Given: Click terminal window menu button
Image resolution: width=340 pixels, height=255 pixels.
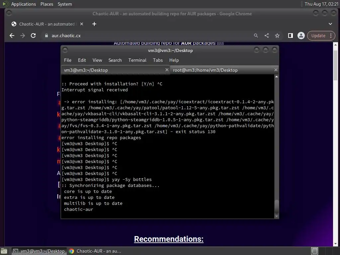Looking at the screenshot, I should click(x=65, y=50).
